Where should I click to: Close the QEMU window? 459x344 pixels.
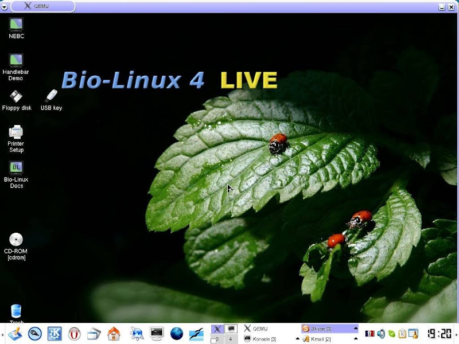[x=452, y=7]
